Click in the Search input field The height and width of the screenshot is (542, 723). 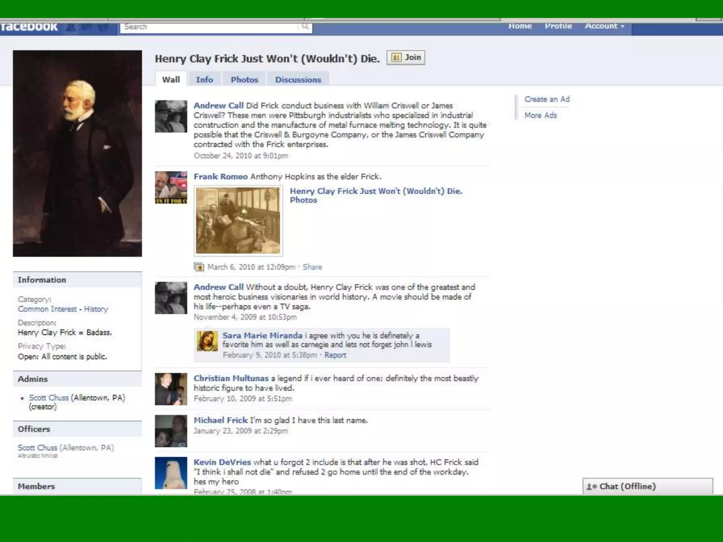[208, 27]
